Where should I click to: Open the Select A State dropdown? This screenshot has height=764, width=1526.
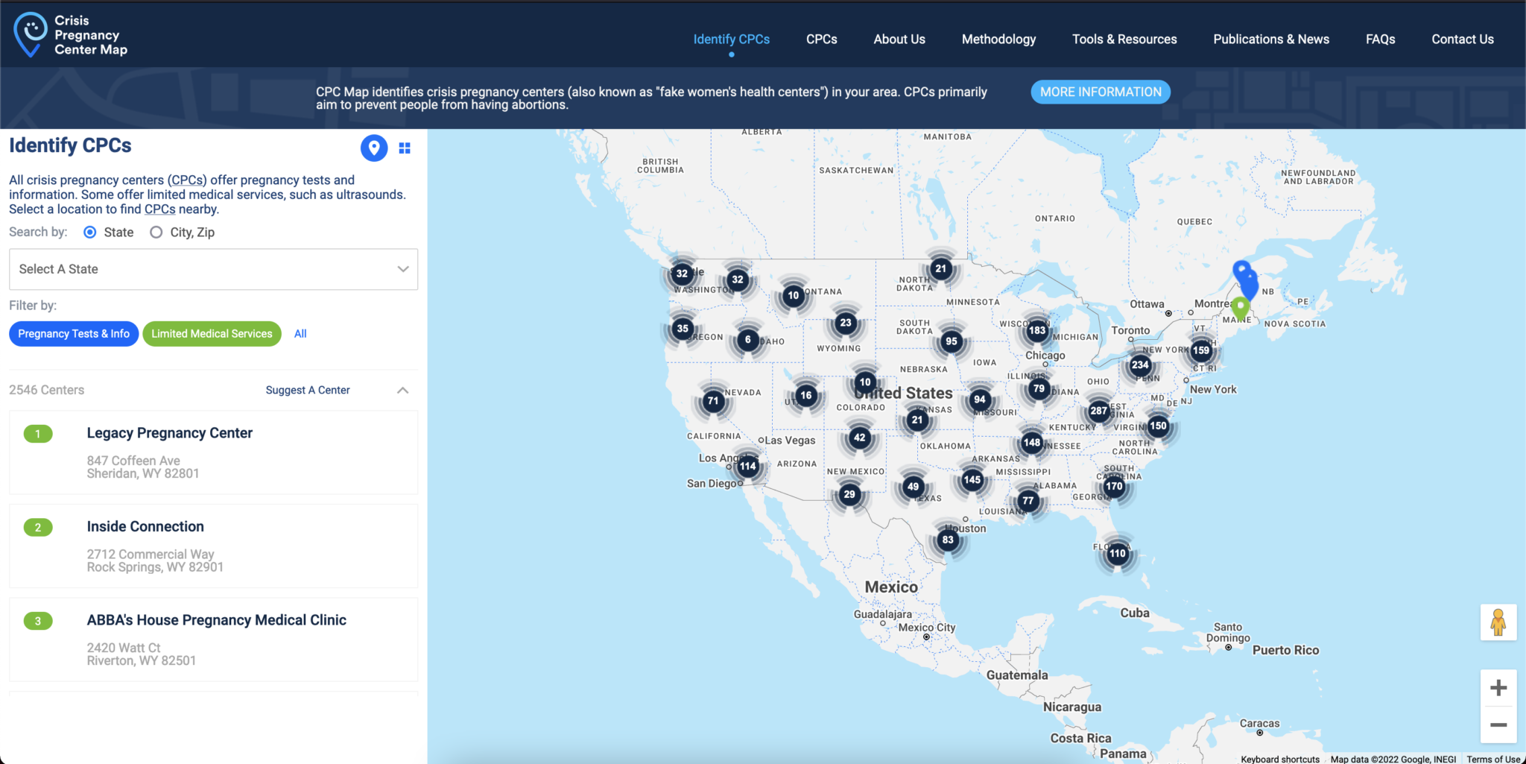213,269
